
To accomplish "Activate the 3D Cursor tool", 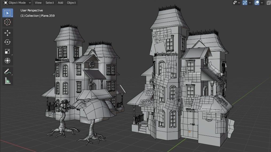I will pos(7,22).
